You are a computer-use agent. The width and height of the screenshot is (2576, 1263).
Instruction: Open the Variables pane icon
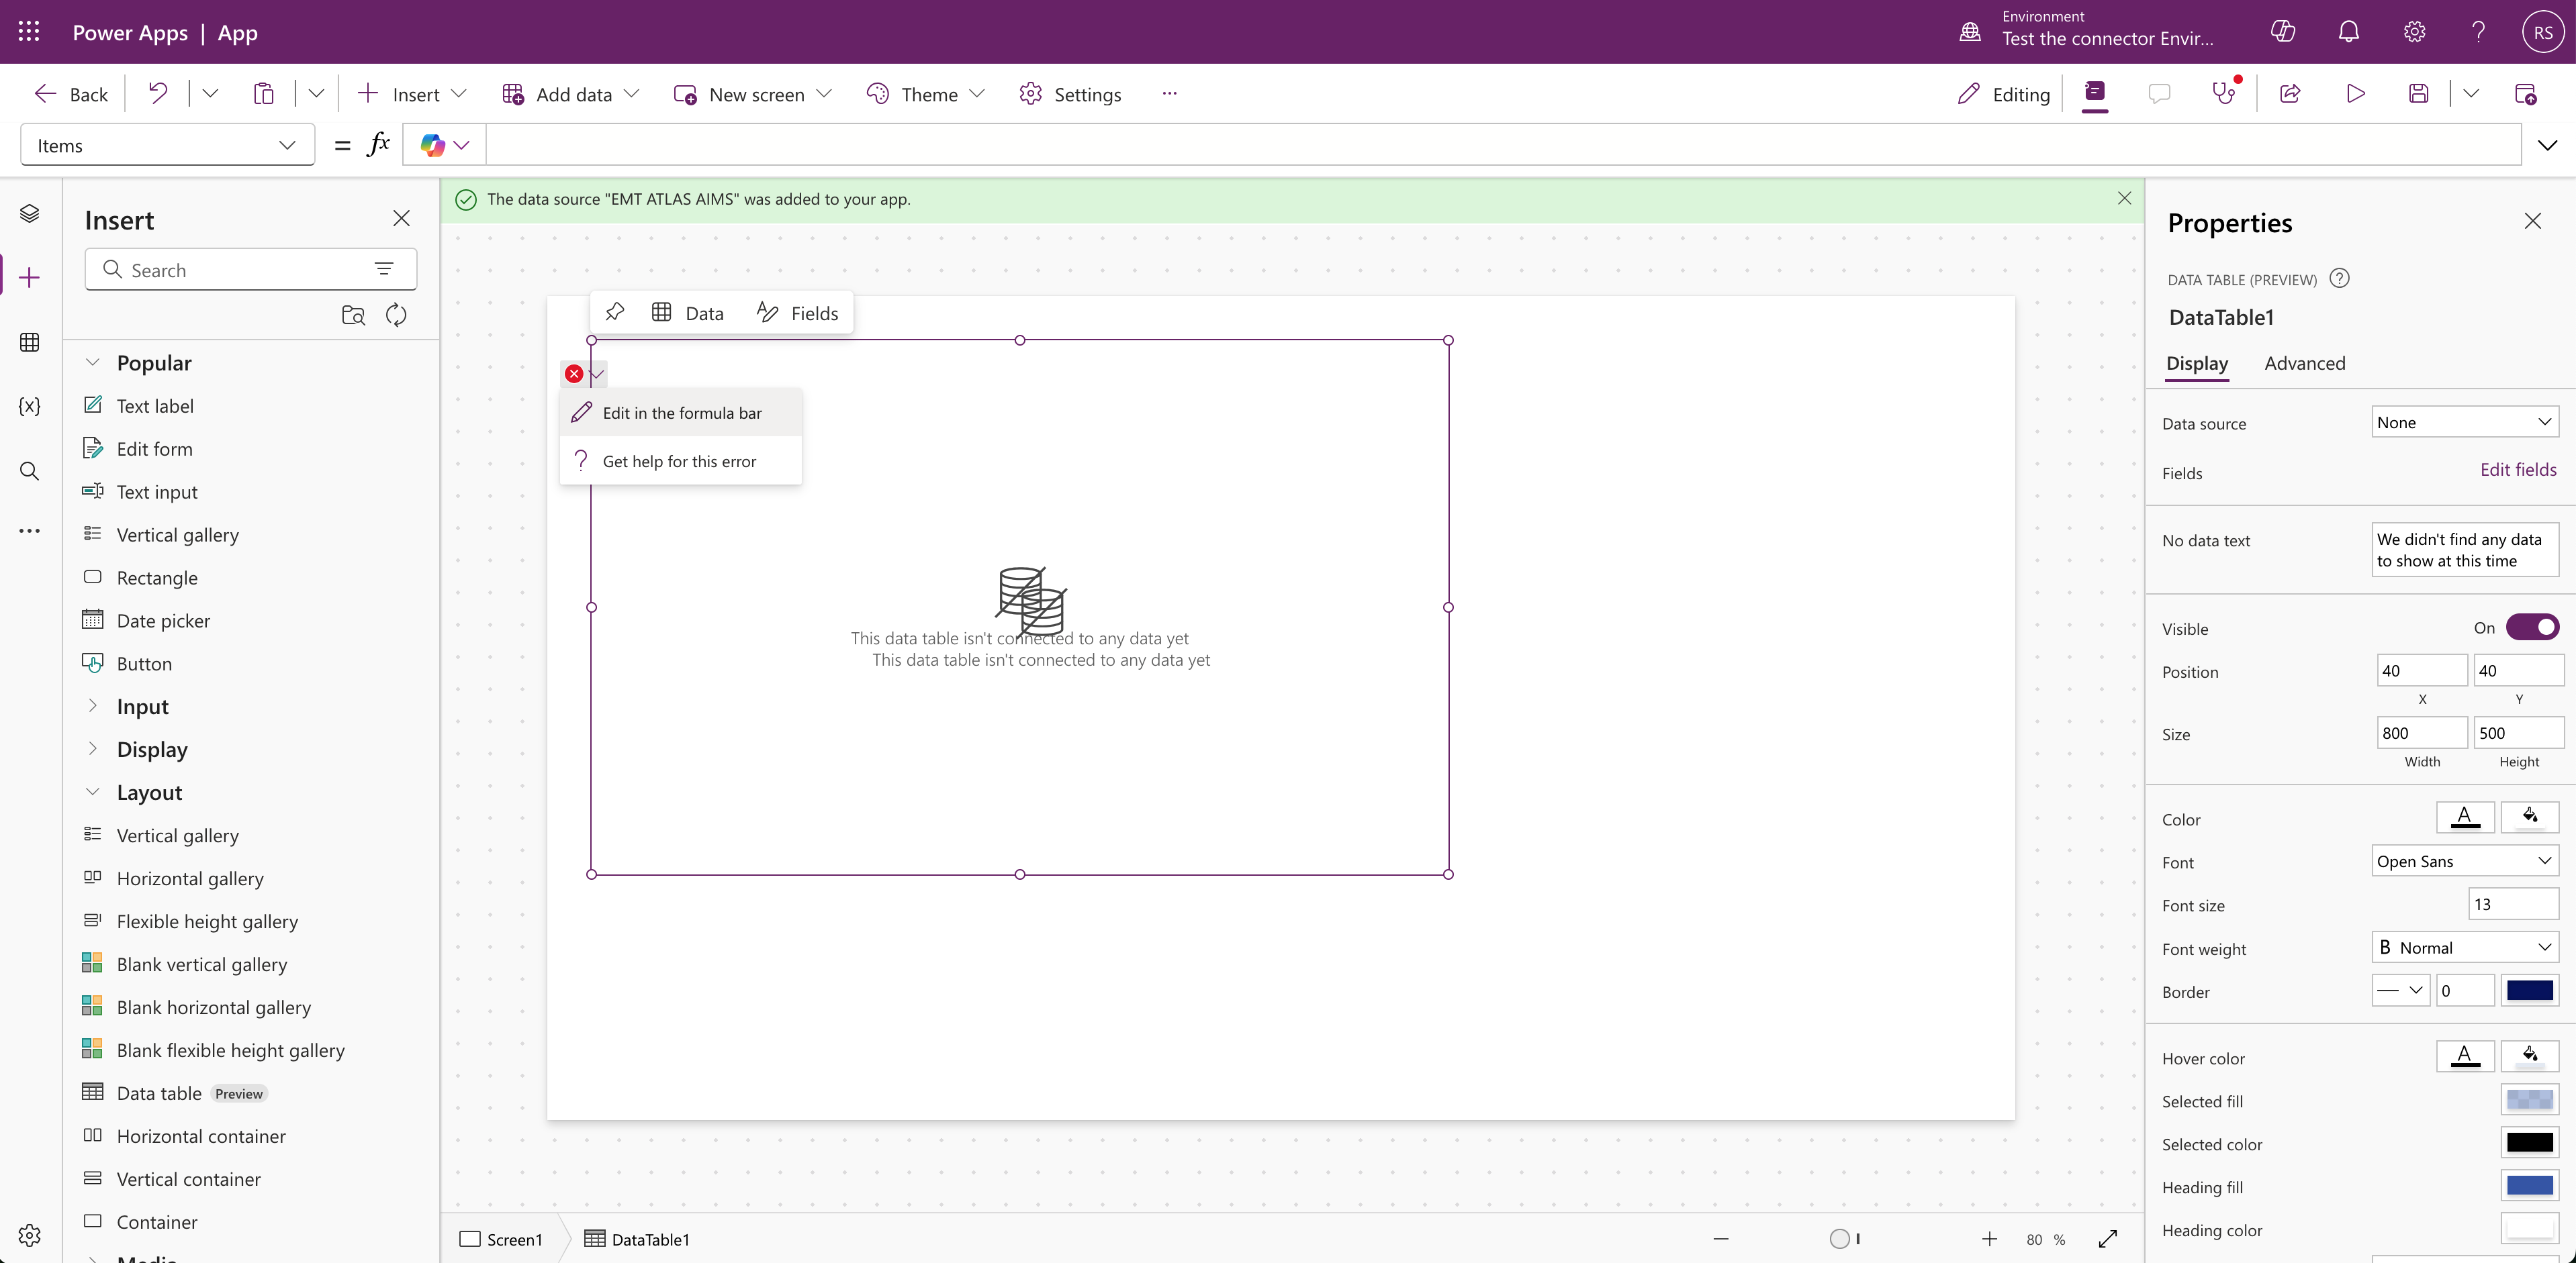click(x=29, y=406)
